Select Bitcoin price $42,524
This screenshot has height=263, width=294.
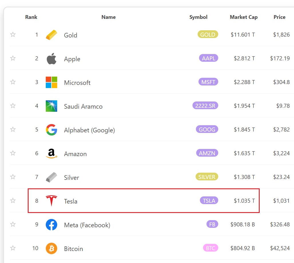pyautogui.click(x=280, y=248)
